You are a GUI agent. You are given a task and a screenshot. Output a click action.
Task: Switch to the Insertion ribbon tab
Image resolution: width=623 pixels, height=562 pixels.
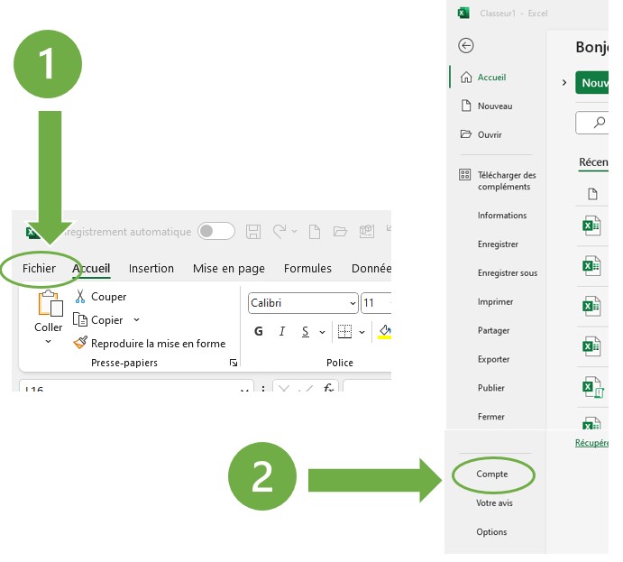151,268
